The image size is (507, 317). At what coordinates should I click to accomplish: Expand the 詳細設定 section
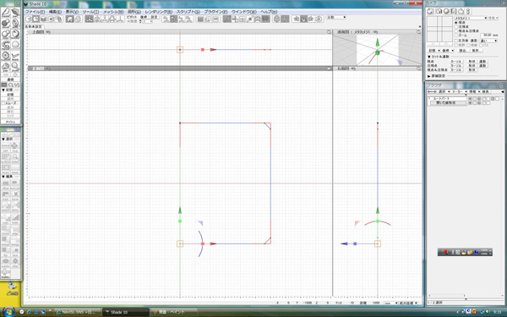[x=429, y=76]
